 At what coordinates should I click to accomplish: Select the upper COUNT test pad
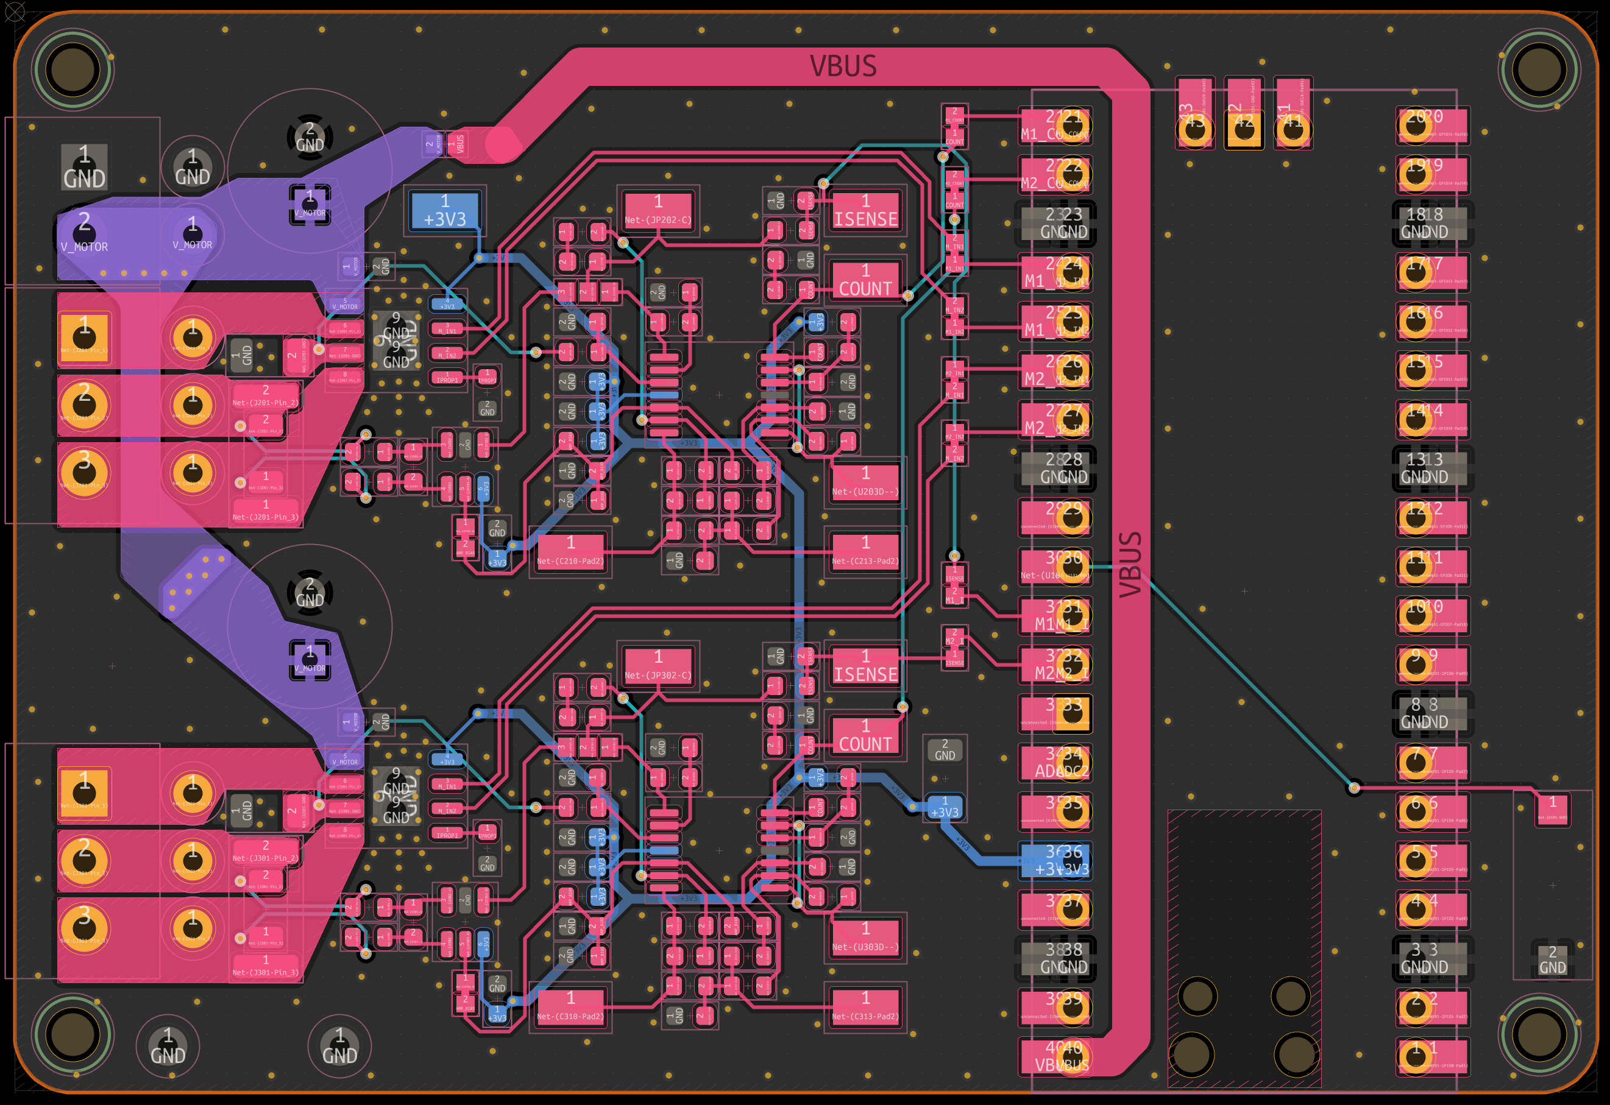coord(865,280)
